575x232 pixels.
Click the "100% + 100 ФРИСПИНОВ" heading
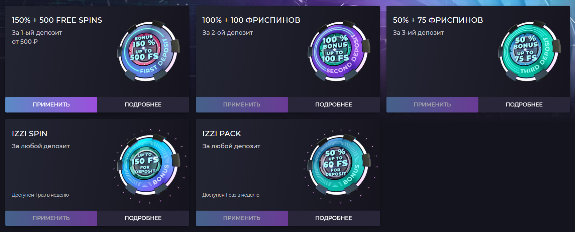click(x=251, y=20)
